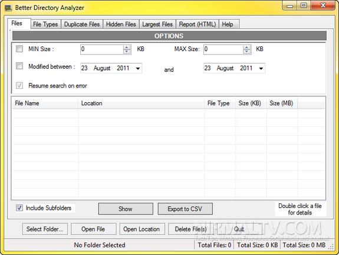Decrease MIN Size with the down arrow

127,51
